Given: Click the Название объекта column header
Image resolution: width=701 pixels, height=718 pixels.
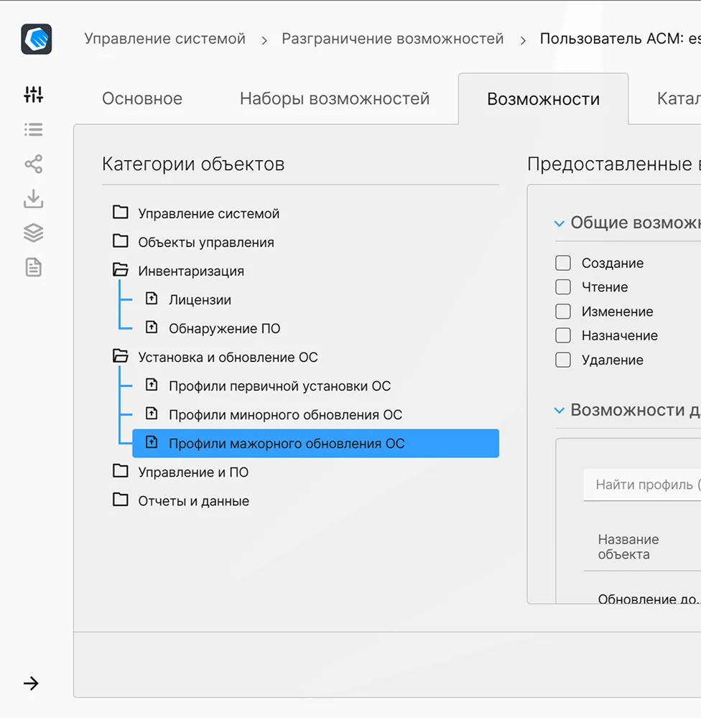Looking at the screenshot, I should coord(628,546).
